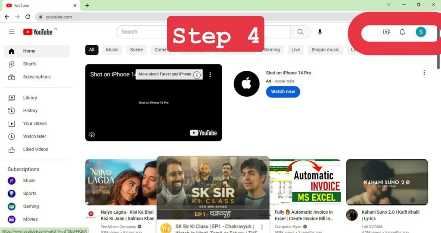Play the iPhone 14 Pro ad video
The image size is (441, 233).
tap(154, 103)
